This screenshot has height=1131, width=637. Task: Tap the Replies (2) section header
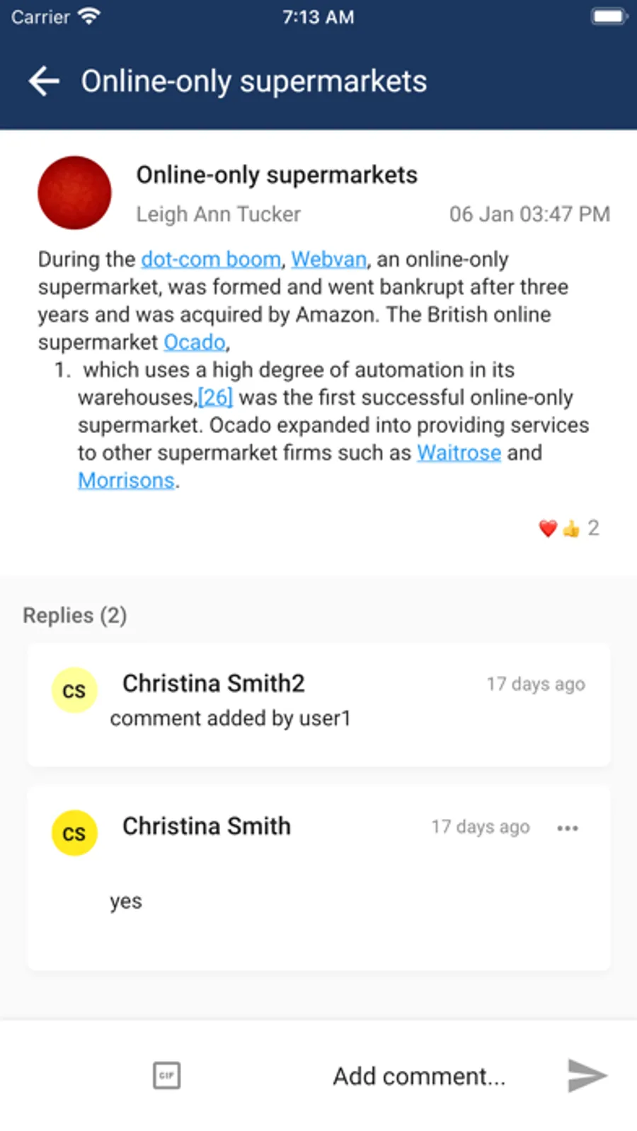74,615
